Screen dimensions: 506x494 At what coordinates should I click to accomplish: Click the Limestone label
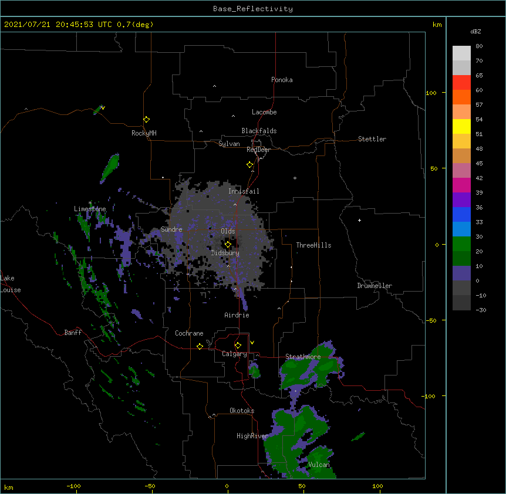coord(90,209)
